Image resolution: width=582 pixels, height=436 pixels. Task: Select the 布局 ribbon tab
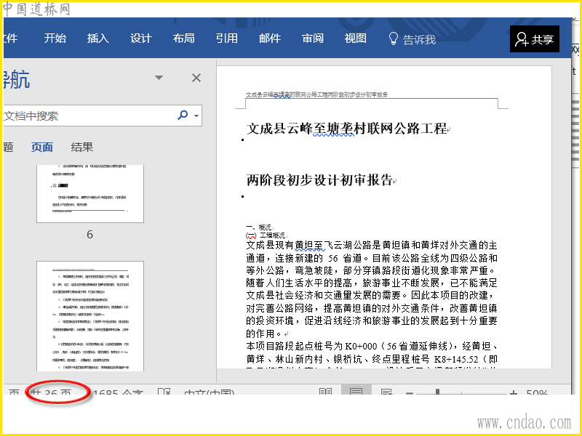[184, 39]
